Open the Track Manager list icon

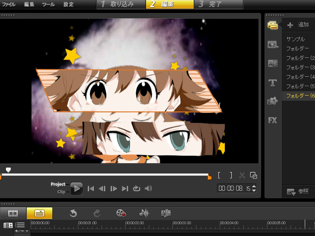[20, 225]
